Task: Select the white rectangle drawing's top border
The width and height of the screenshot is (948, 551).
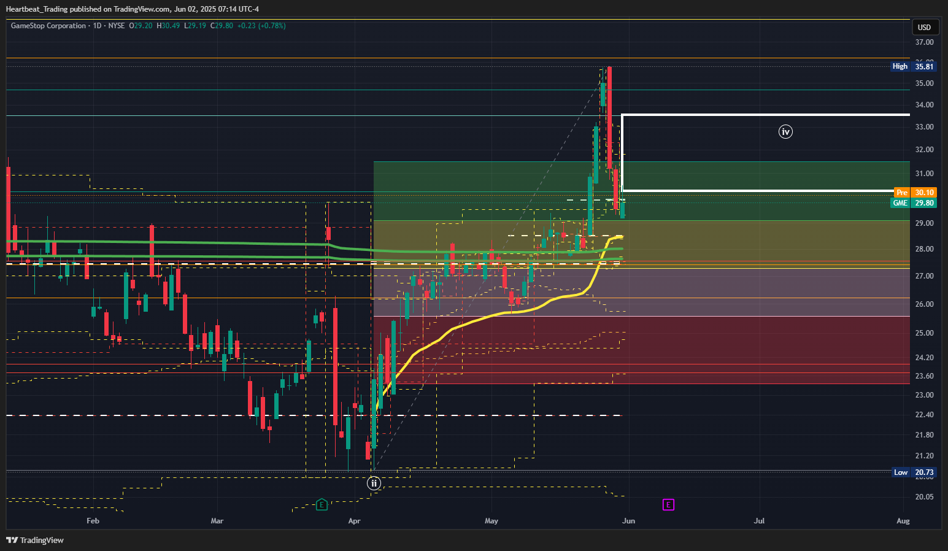Action: (x=766, y=115)
